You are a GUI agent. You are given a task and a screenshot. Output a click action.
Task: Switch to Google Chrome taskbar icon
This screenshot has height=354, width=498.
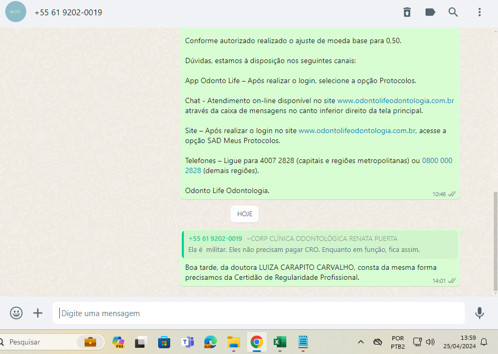coord(257,342)
